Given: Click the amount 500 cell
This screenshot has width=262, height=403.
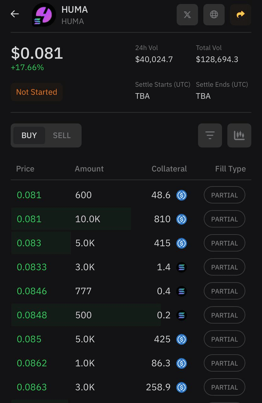Looking at the screenshot, I should coord(83,315).
